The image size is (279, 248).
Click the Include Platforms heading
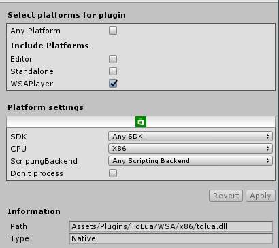pyautogui.click(x=50, y=46)
